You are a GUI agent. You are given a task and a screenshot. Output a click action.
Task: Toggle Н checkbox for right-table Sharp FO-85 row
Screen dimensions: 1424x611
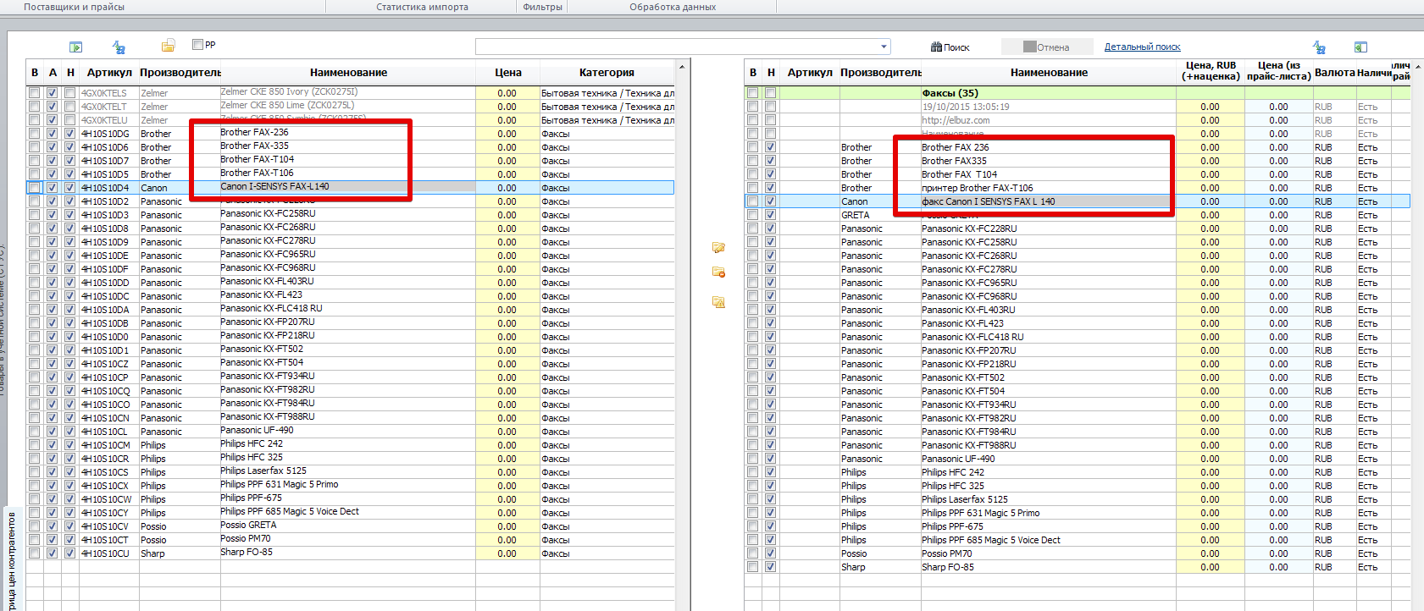(x=770, y=567)
